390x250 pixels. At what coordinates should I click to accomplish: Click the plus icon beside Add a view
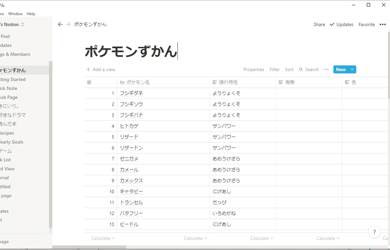88,69
